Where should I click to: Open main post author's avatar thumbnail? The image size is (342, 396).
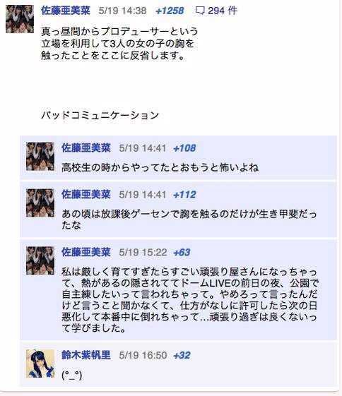tap(20, 19)
